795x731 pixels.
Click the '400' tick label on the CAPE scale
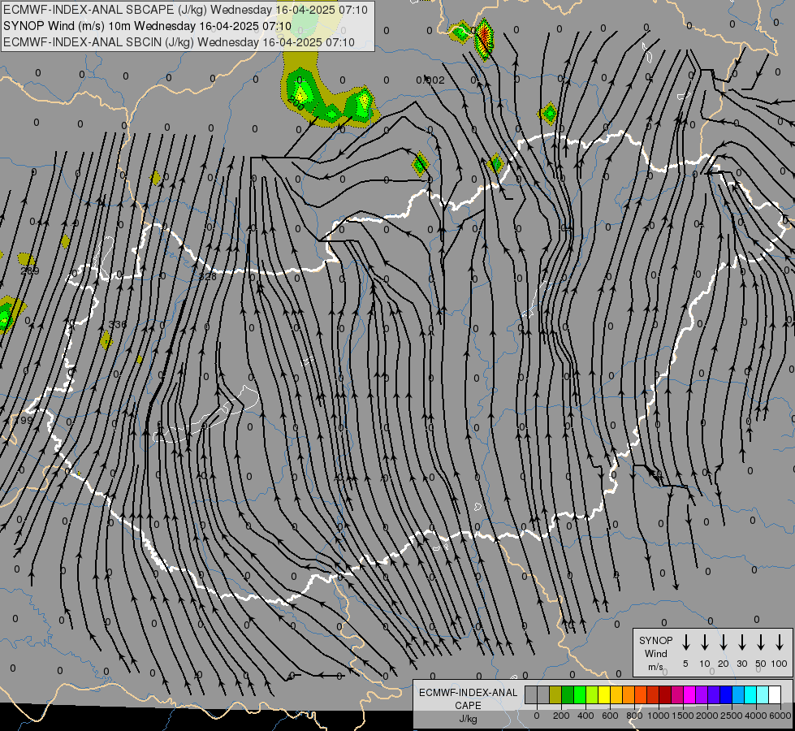click(x=585, y=716)
